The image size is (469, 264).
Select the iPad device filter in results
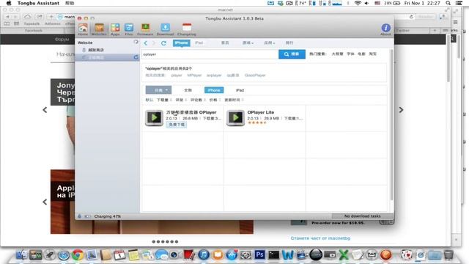tap(240, 90)
